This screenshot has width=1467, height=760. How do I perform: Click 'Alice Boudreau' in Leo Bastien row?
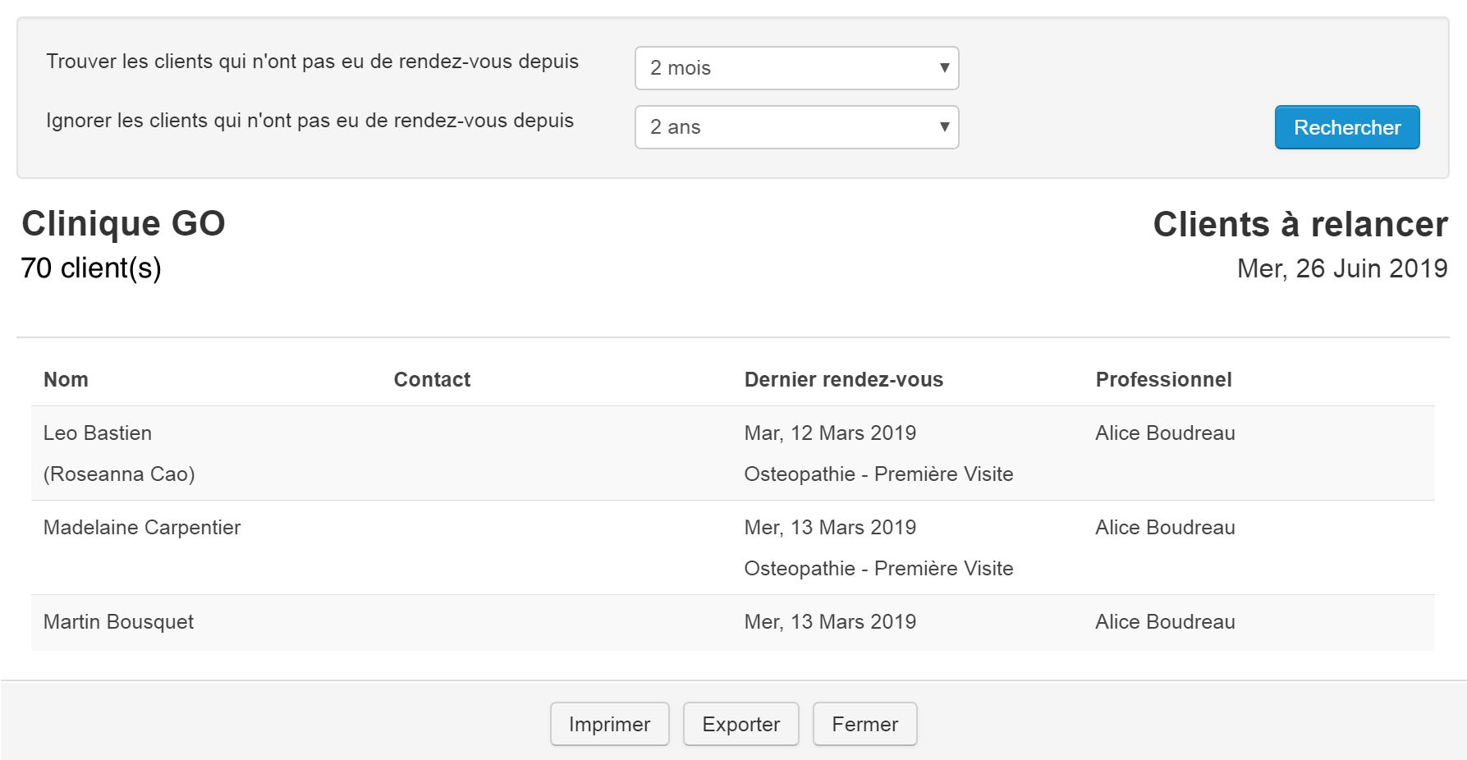(x=1165, y=433)
